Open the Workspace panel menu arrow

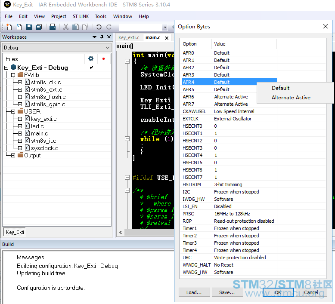pyautogui.click(x=94, y=37)
